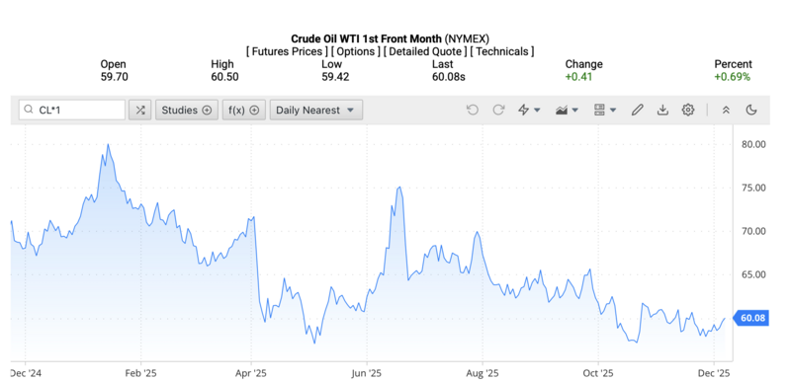Click the Jun '25 date axis label

(367, 373)
